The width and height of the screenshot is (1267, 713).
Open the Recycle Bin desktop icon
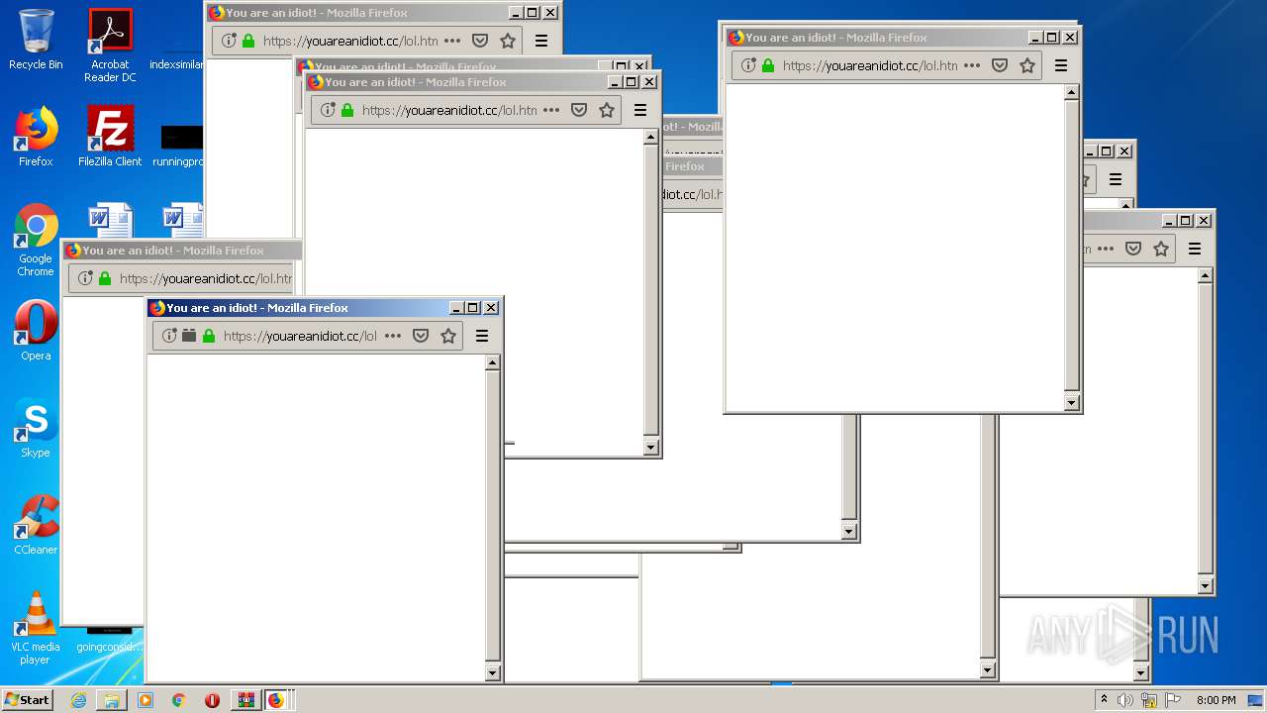[36, 40]
